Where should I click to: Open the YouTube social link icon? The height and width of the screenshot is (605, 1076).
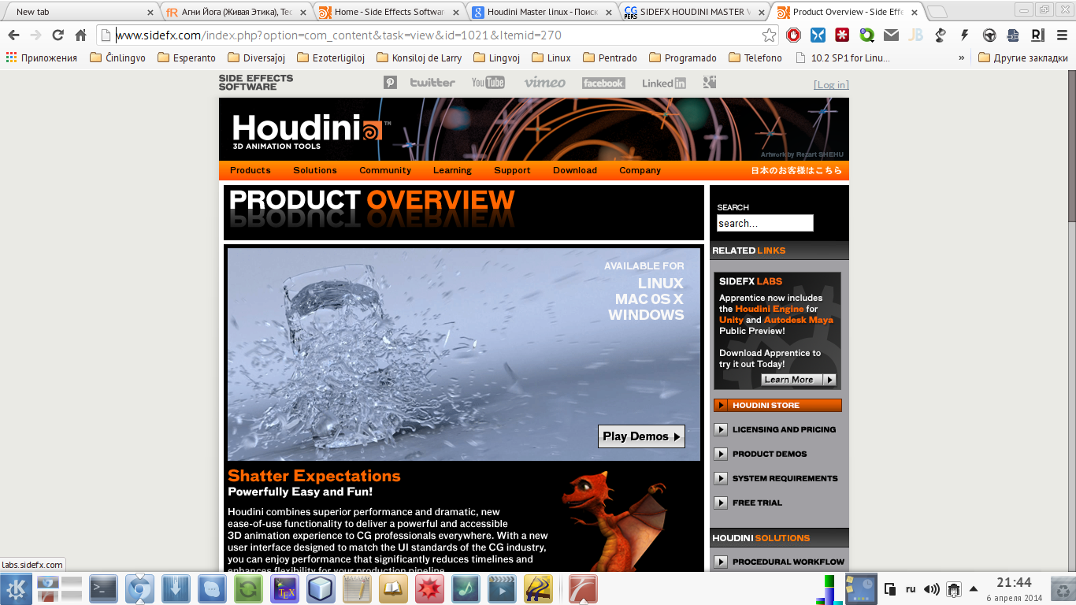point(488,83)
